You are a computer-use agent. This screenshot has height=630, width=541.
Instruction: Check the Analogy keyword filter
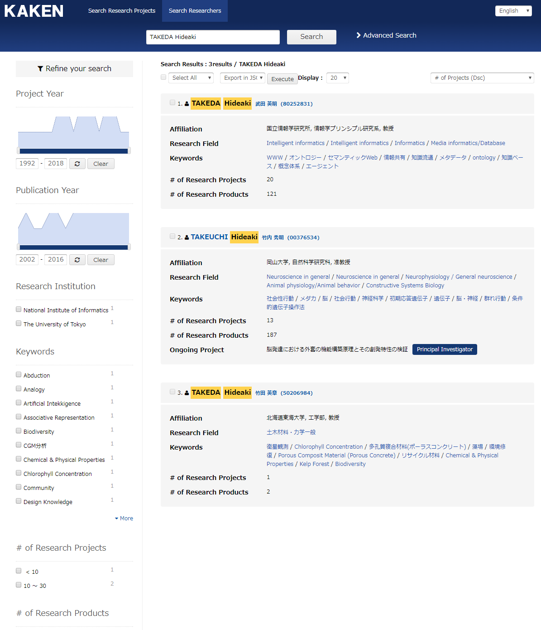(19, 389)
